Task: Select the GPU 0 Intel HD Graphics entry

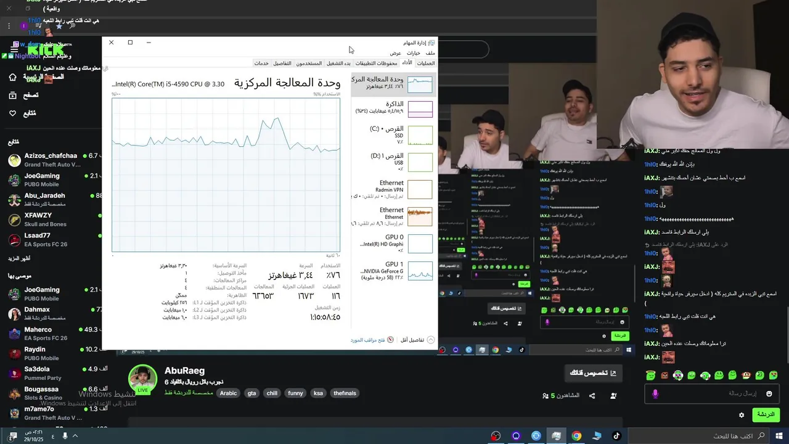Action: (x=393, y=244)
